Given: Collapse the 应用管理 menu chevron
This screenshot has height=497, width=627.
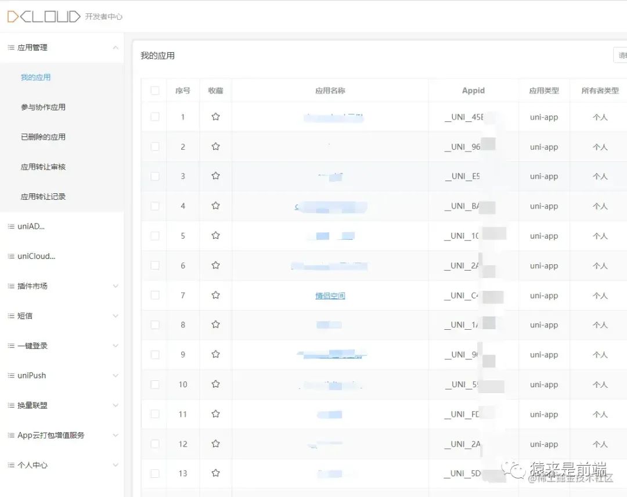Looking at the screenshot, I should tap(116, 48).
